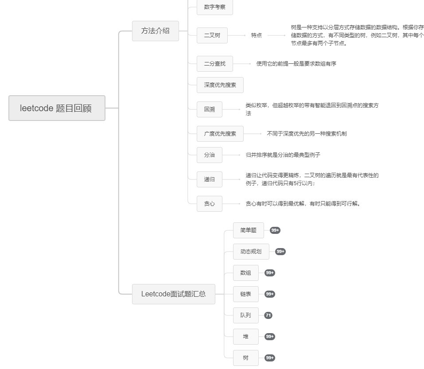Screen dimensions: 424x369
Task: Select the 分治 node
Action: (210, 155)
